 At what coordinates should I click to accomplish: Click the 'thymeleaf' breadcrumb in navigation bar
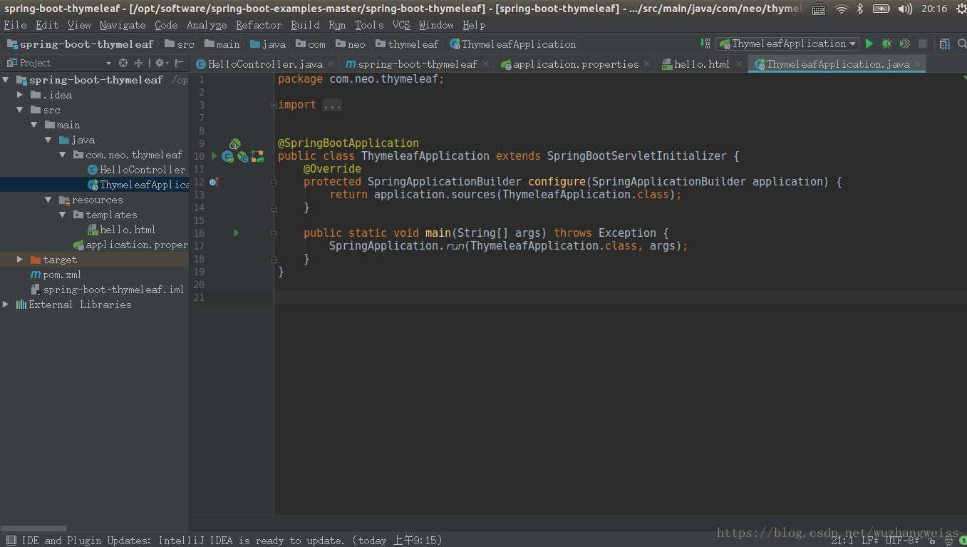point(407,44)
